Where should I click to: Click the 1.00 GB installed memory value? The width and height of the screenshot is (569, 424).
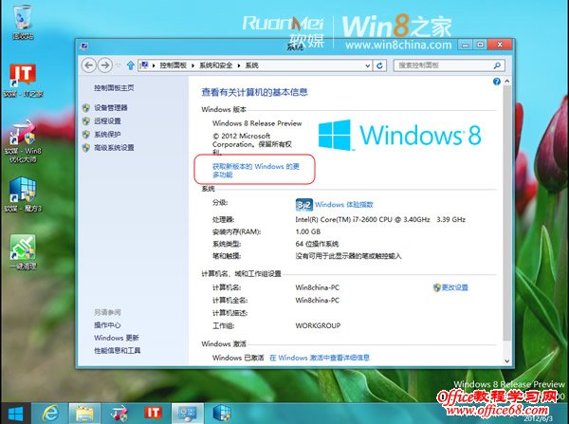[308, 231]
